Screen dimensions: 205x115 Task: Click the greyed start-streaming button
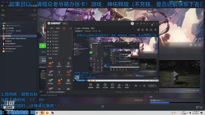(x=152, y=86)
